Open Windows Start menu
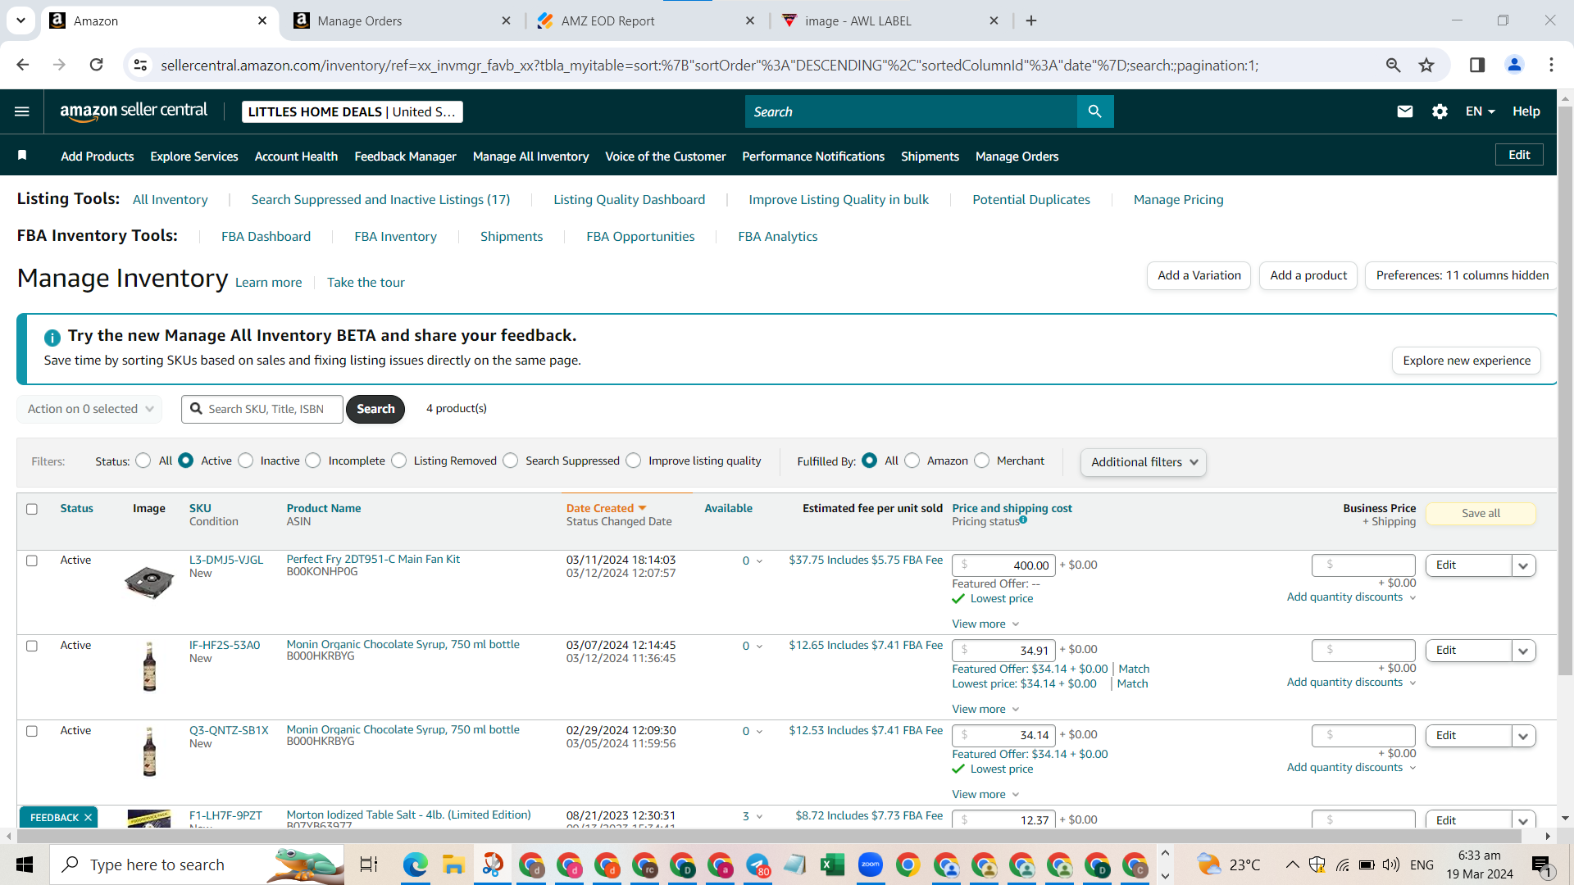Screen dimensions: 1574x885 (x=25, y=865)
